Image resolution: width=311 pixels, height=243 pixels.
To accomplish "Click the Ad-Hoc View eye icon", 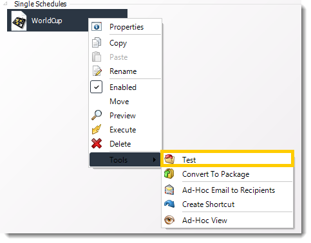I will (x=169, y=220).
